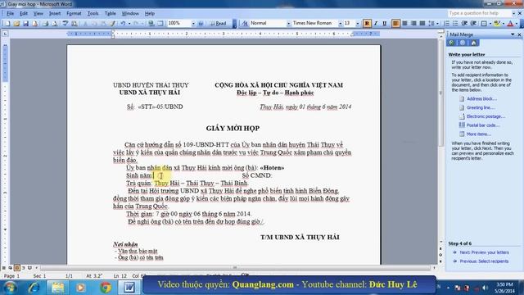Open the line spacing dropdown arrow
Screen dimensions: 524x295
click(x=437, y=24)
